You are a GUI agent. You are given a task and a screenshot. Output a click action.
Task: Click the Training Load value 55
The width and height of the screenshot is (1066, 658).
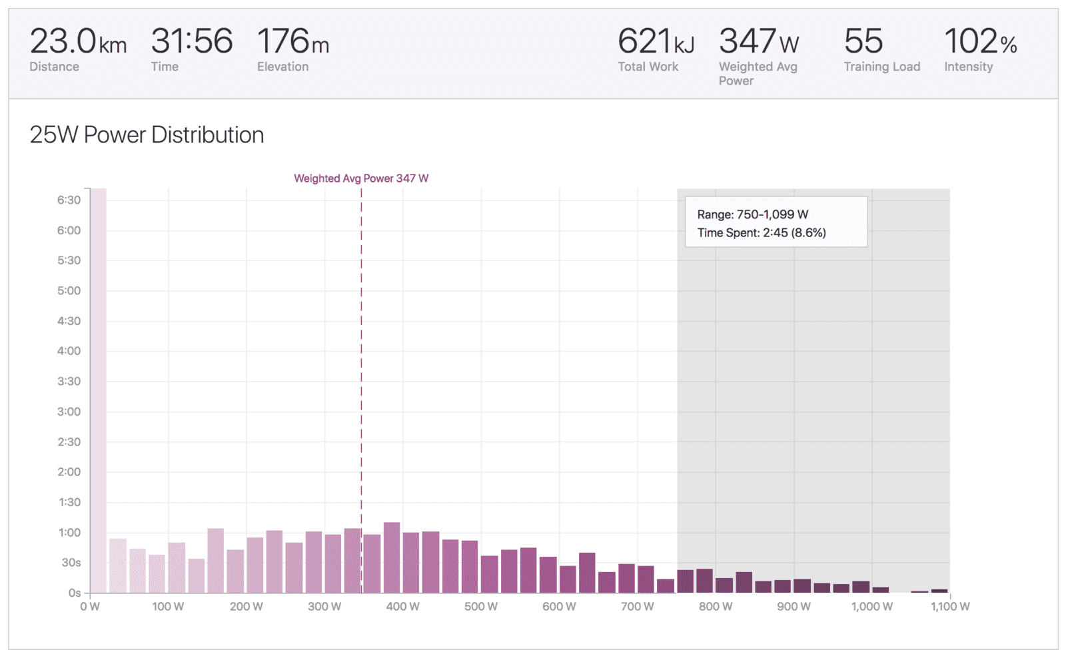pos(863,41)
